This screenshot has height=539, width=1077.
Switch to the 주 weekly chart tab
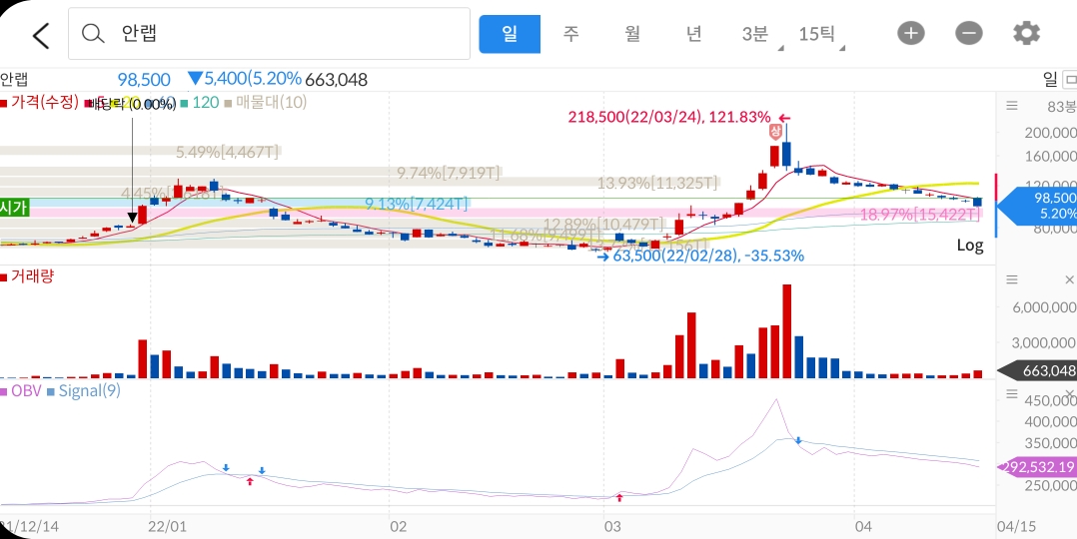[x=571, y=34]
